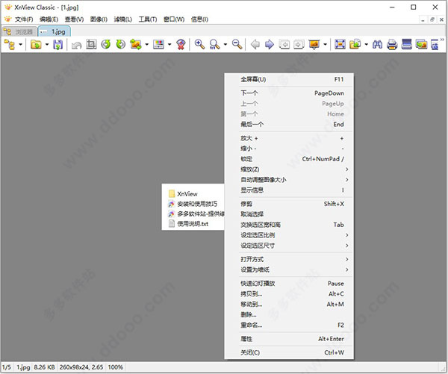The height and width of the screenshot is (374, 448).
Task: Select 放大 + in context menu
Action: point(289,138)
